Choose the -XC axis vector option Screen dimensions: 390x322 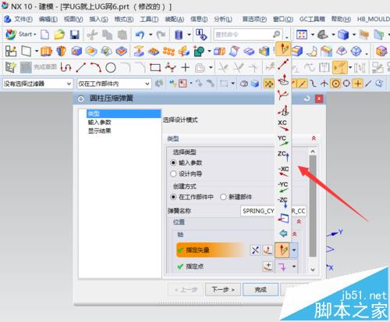[283, 171]
